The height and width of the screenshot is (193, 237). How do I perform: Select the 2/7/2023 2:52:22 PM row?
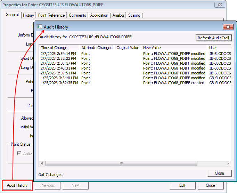click(135, 58)
